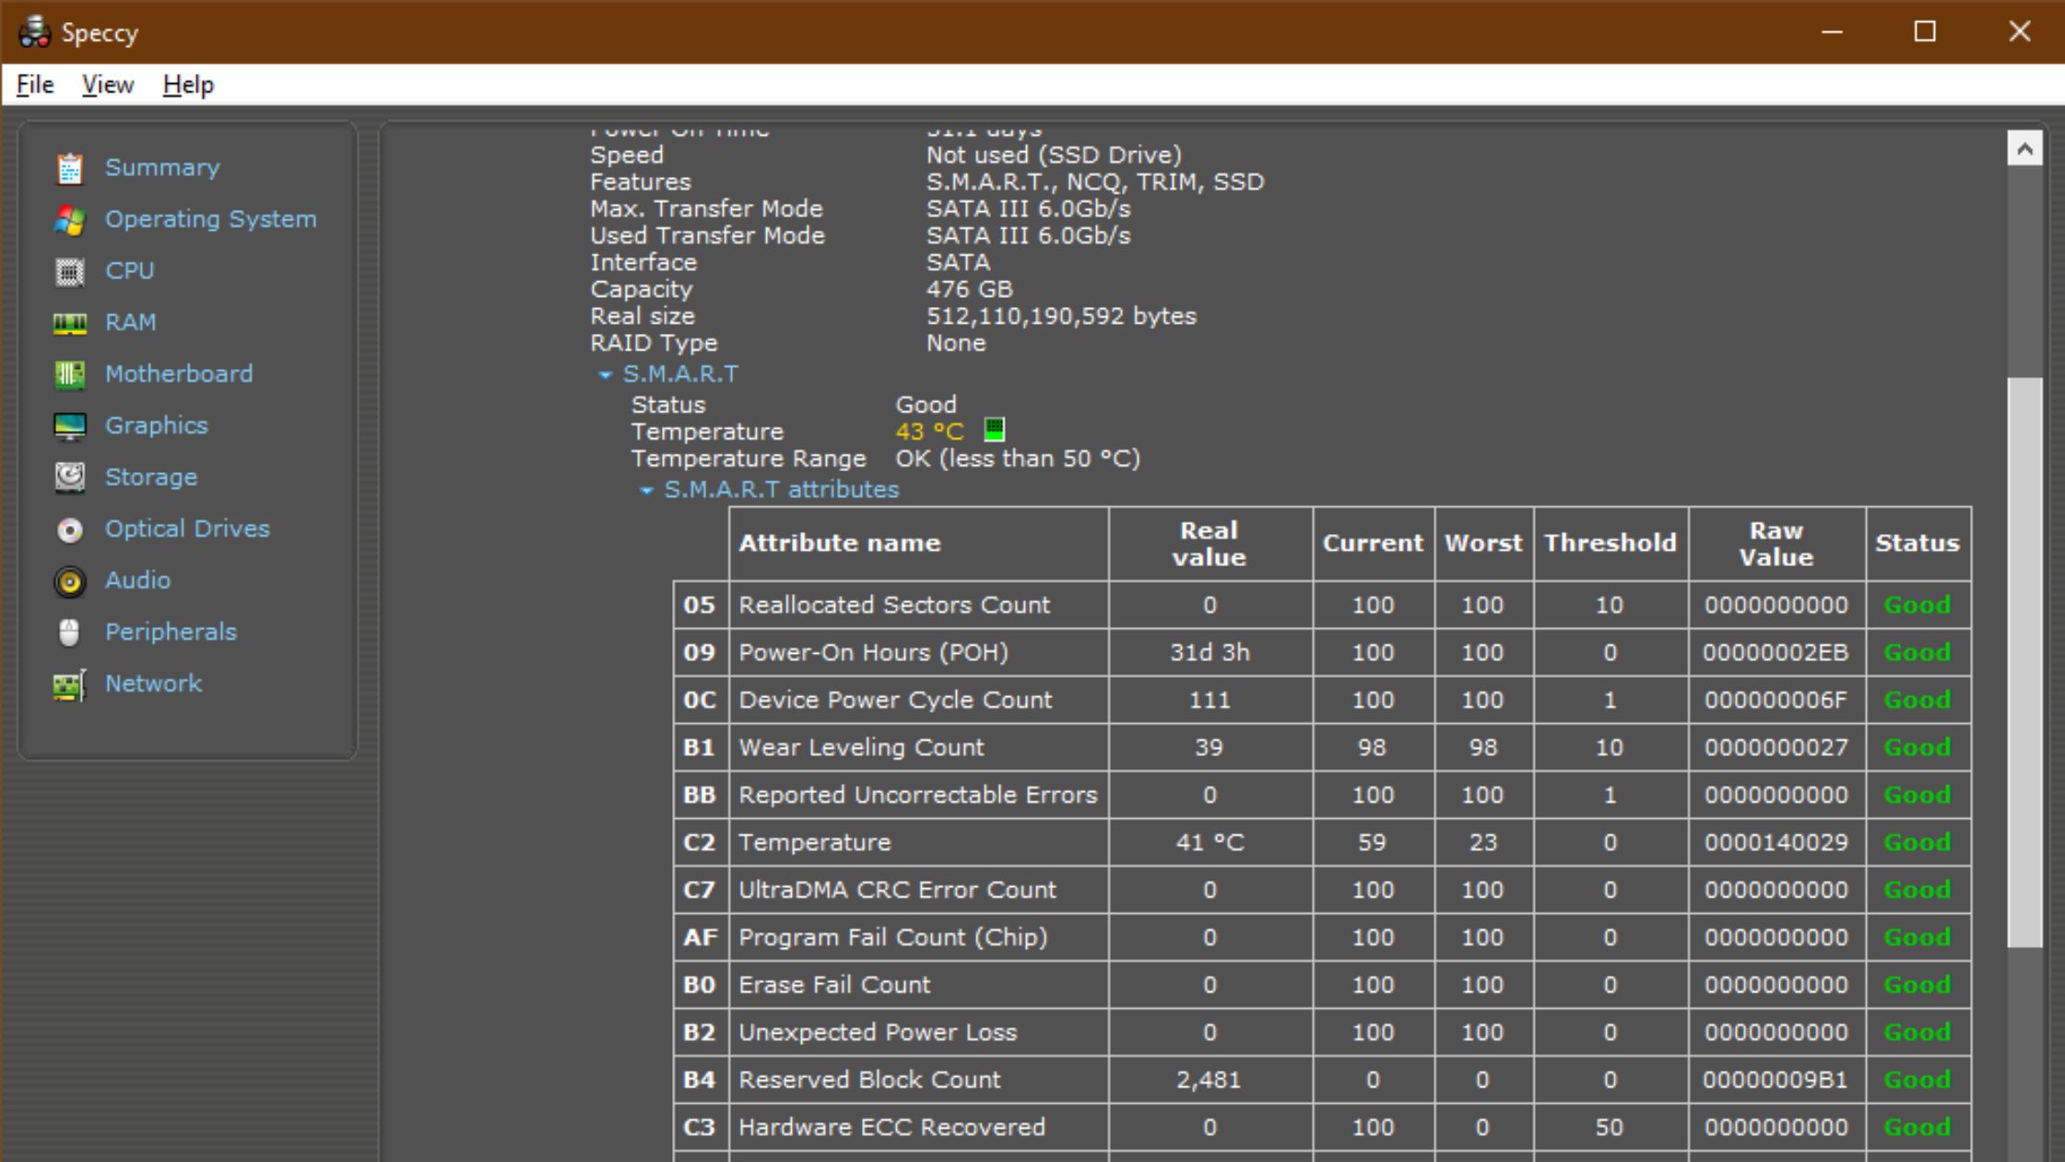
Task: Click the RAM memory stick icon
Action: click(69, 323)
